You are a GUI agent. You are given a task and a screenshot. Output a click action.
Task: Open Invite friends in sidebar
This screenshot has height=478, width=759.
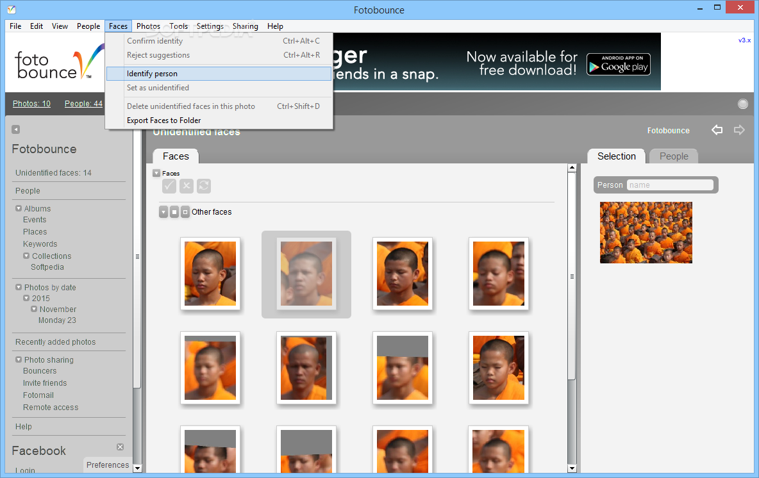44,383
